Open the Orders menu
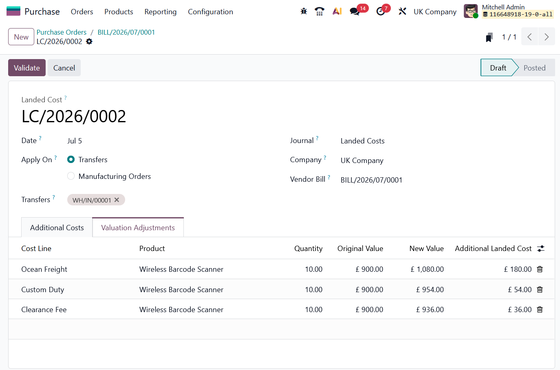560x370 pixels. (82, 12)
